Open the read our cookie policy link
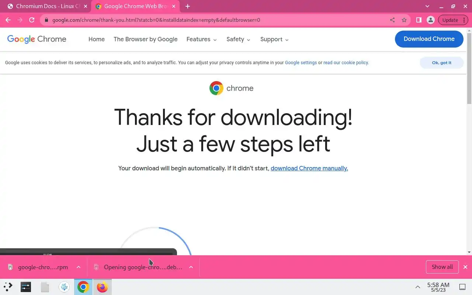Image resolution: width=472 pixels, height=295 pixels. pyautogui.click(x=346, y=63)
